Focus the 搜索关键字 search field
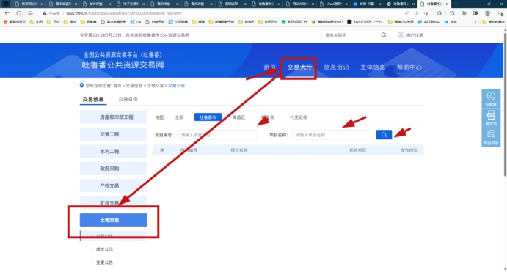Viewport: 507px width, 272px height. [351, 35]
